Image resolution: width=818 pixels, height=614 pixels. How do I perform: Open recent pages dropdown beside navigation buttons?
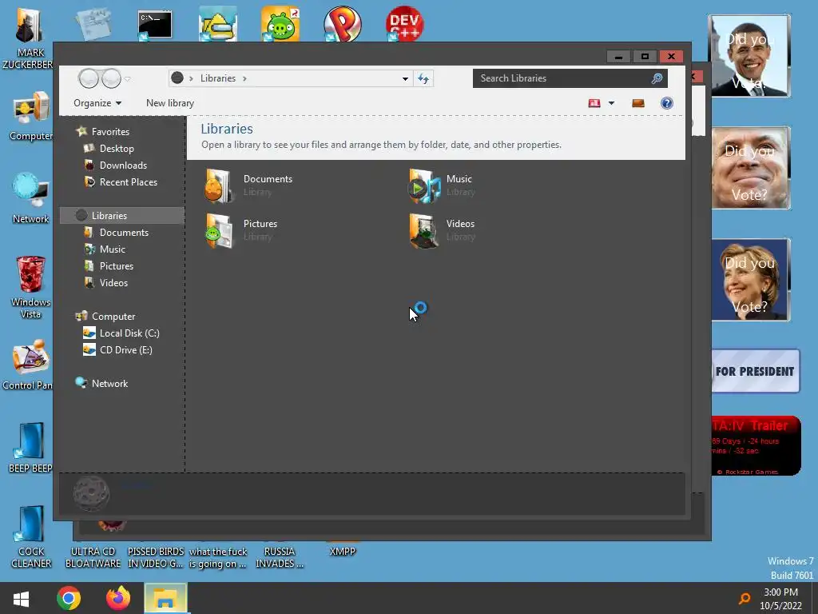click(x=127, y=79)
